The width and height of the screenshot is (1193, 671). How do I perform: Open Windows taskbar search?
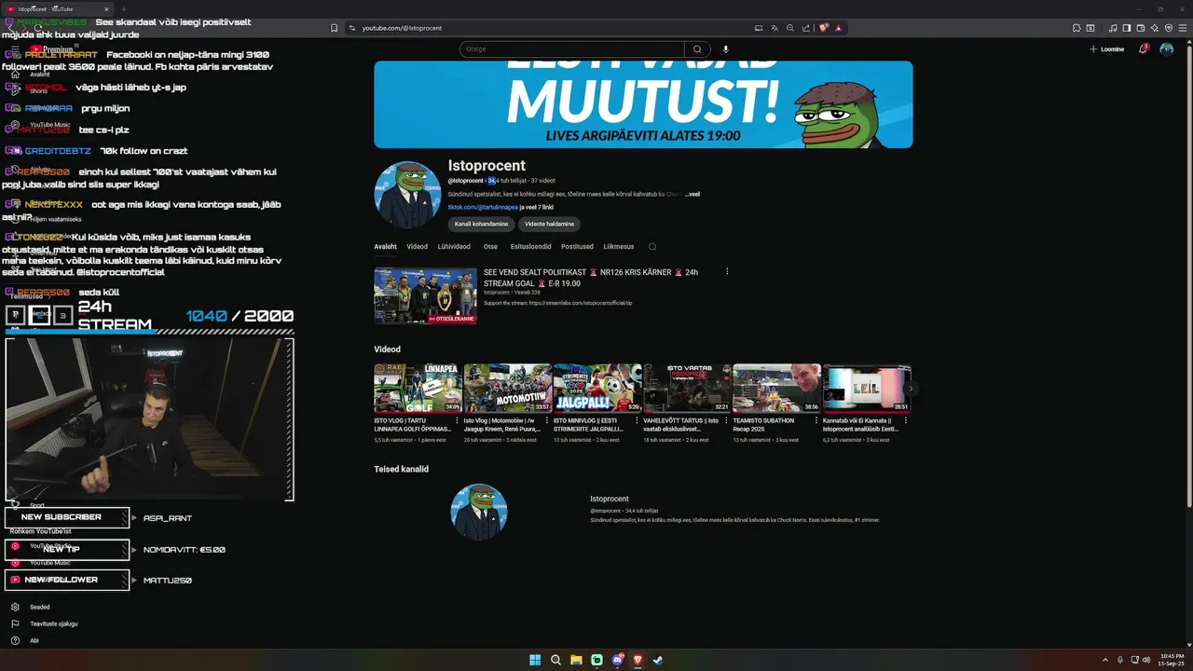coord(555,660)
